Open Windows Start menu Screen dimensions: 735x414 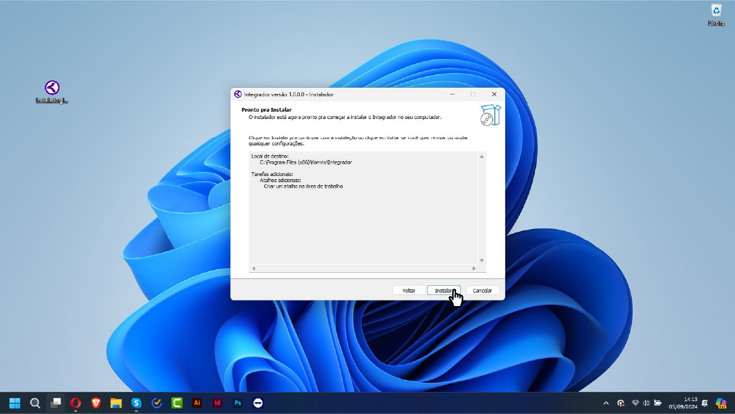tap(15, 403)
